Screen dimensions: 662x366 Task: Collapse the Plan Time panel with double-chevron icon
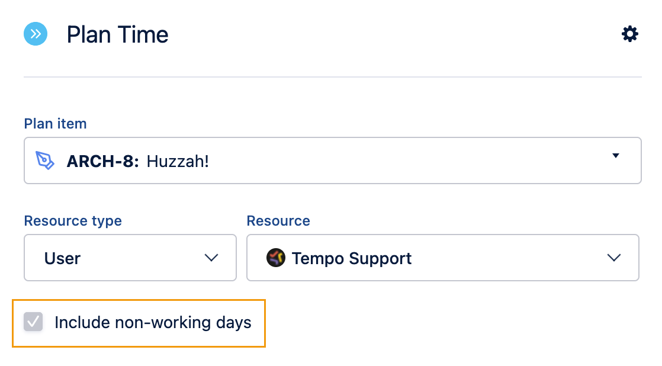click(x=35, y=34)
